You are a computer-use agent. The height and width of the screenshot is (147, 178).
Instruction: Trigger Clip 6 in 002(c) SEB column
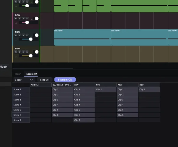click(x=62, y=115)
